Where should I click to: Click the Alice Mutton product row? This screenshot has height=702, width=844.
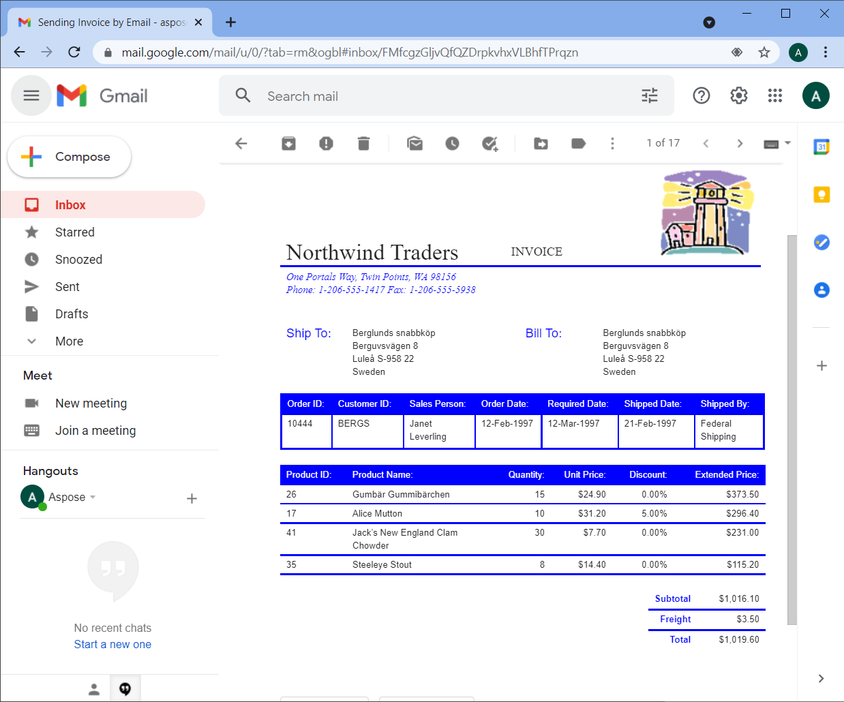coord(522,514)
